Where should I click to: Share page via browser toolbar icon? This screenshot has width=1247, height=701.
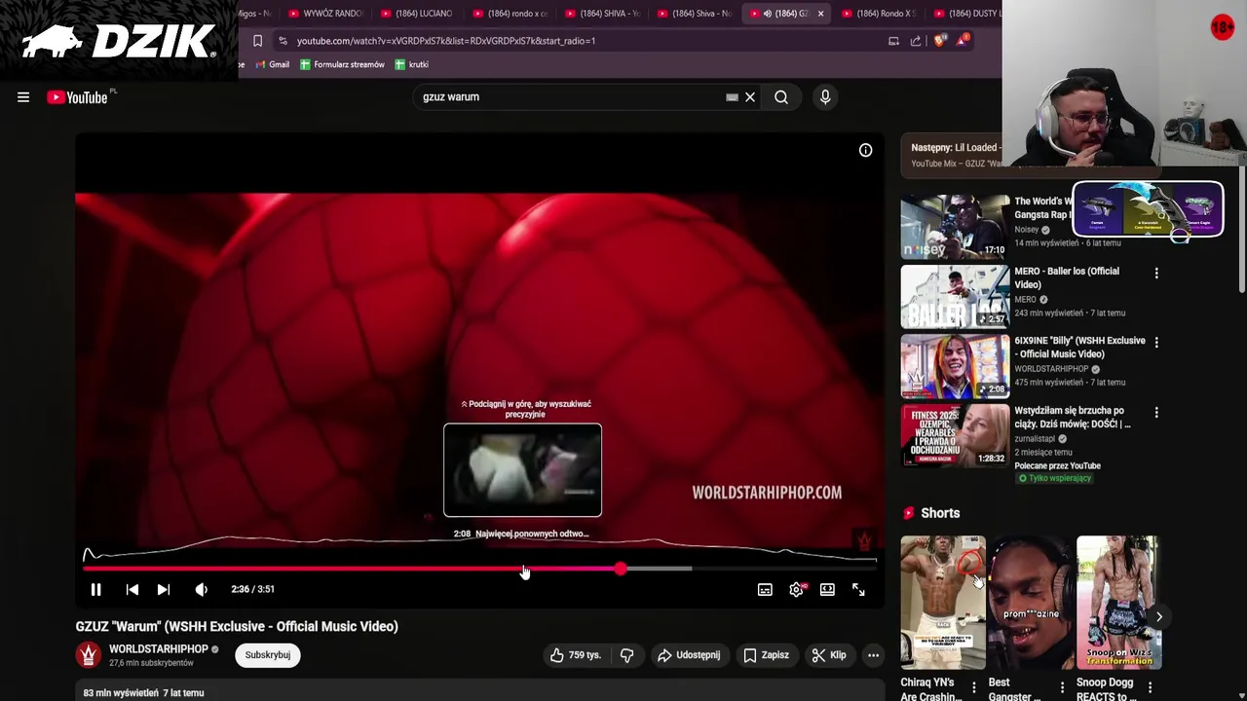click(916, 41)
